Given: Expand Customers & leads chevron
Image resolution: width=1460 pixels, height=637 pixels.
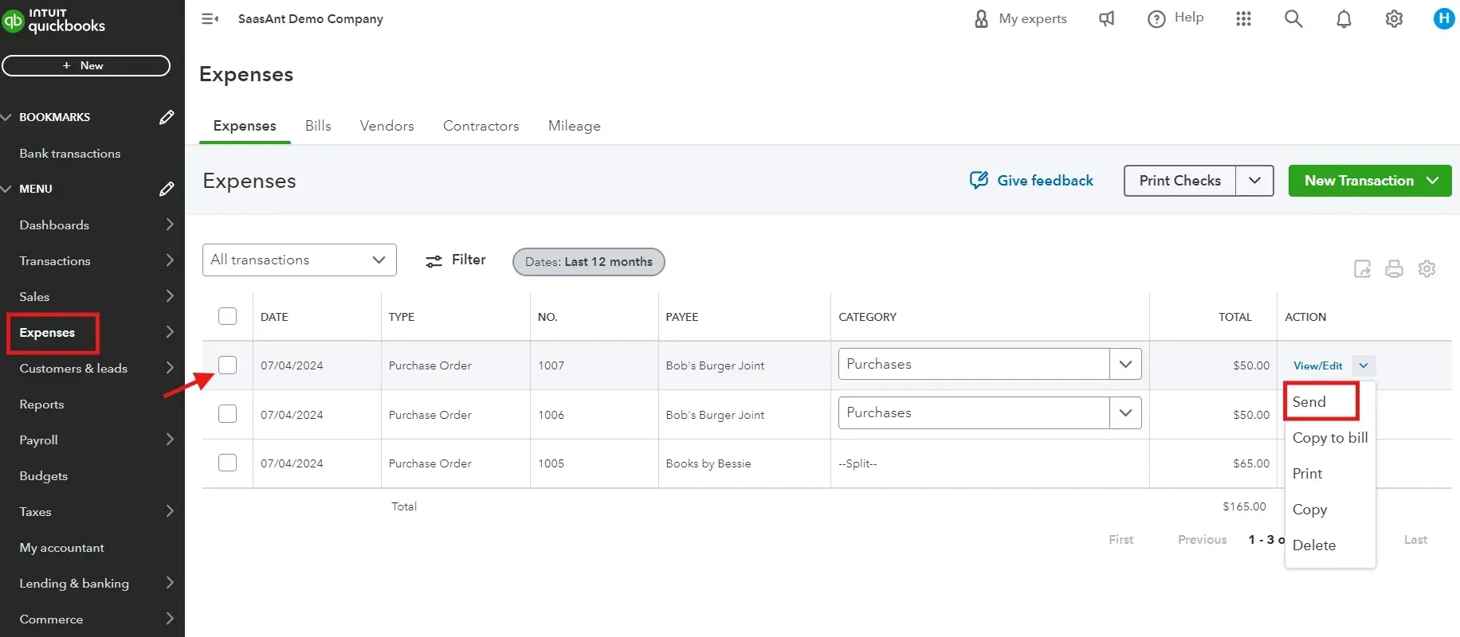Looking at the screenshot, I should [x=170, y=368].
